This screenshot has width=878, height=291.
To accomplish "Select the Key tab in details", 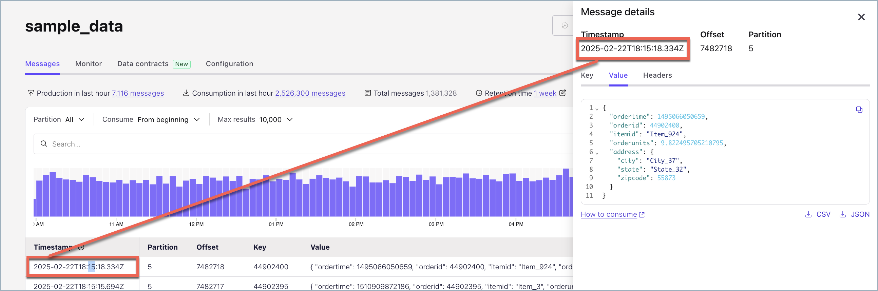I will point(587,75).
